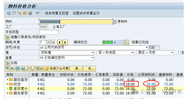Click the column grid icon in the top toolbar
Image resolution: width=188 pixels, height=99 pixels.
30,13
